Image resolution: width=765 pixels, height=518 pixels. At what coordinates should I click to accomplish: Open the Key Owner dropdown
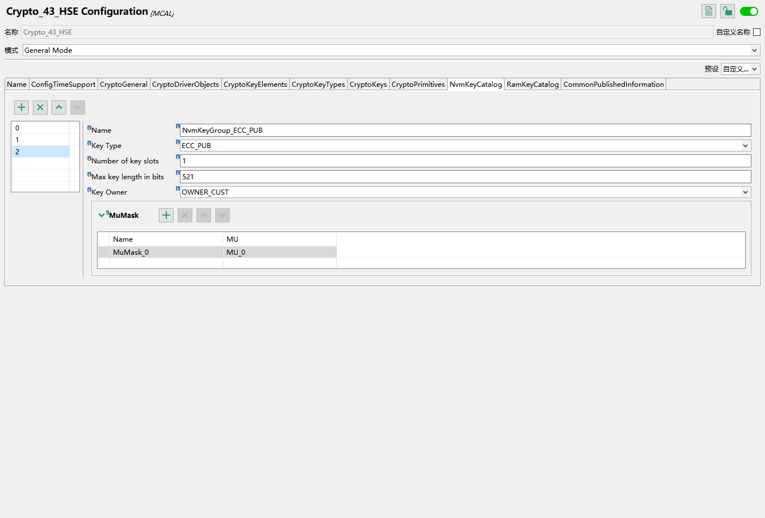745,192
